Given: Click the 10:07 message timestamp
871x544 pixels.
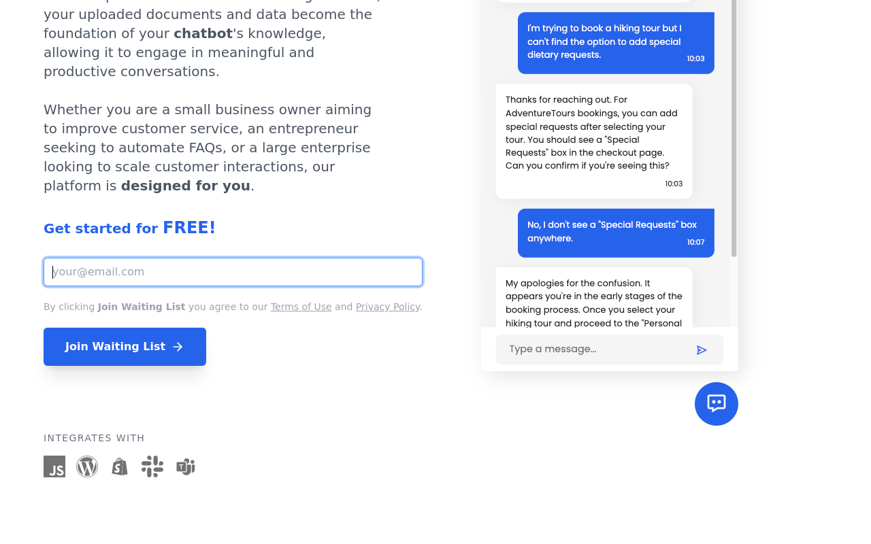Looking at the screenshot, I should click(695, 242).
